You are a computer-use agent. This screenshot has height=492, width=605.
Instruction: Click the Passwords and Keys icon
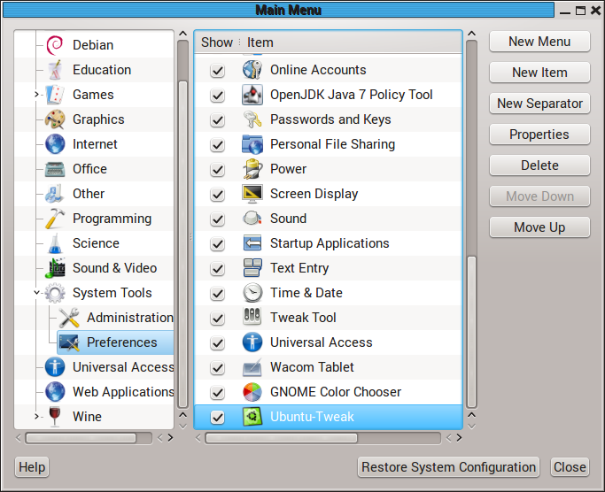coord(252,119)
